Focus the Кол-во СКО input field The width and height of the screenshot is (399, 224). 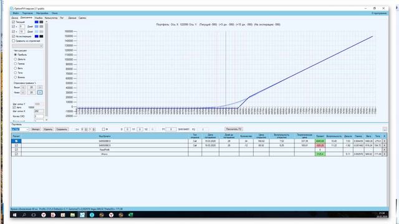[x=39, y=116]
